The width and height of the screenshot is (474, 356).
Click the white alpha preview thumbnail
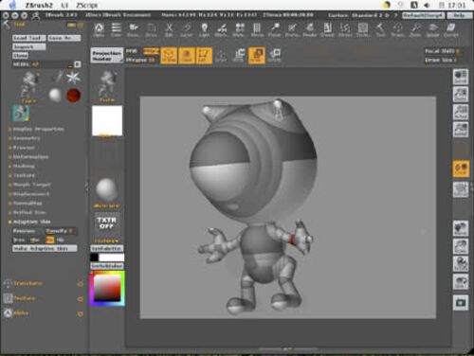point(107,121)
